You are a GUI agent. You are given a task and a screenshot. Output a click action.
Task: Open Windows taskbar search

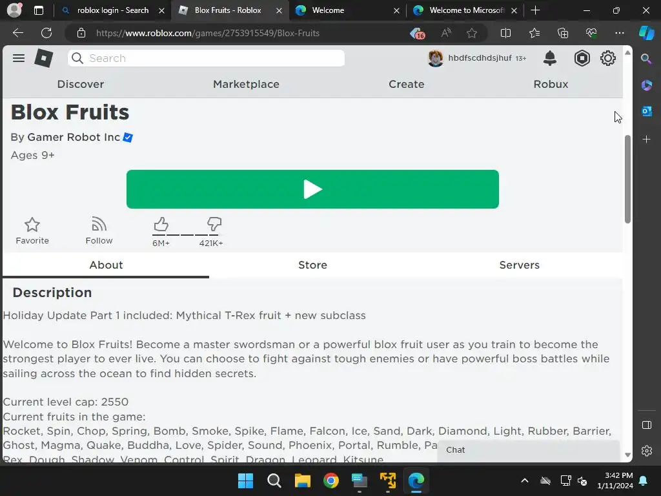coord(274,480)
